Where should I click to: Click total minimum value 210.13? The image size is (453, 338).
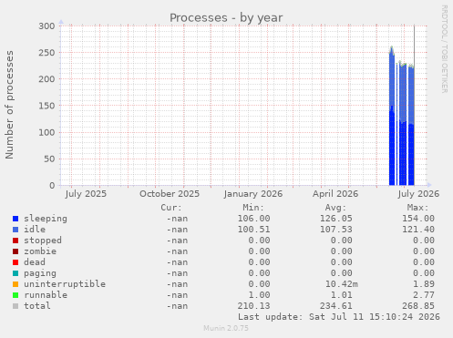click(x=253, y=306)
